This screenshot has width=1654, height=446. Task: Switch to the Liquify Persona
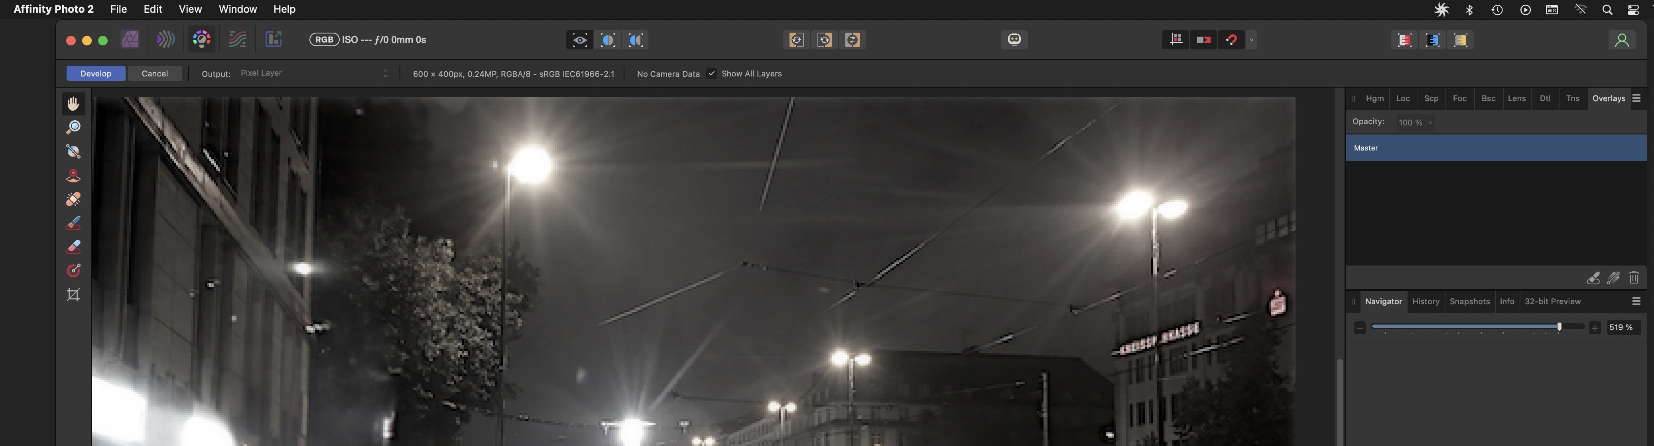165,40
